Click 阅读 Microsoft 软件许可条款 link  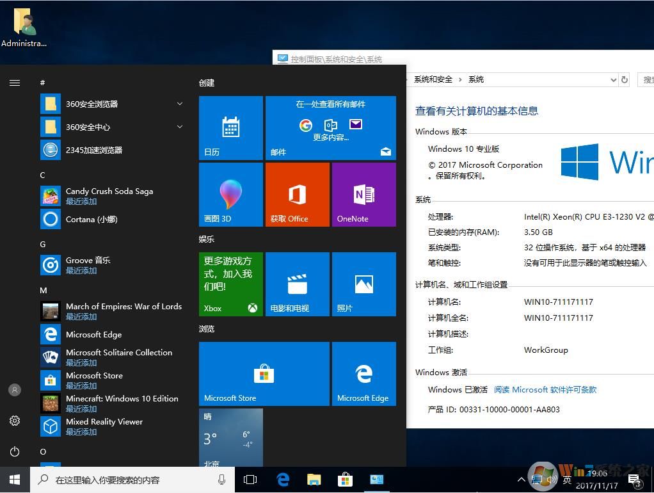(545, 389)
